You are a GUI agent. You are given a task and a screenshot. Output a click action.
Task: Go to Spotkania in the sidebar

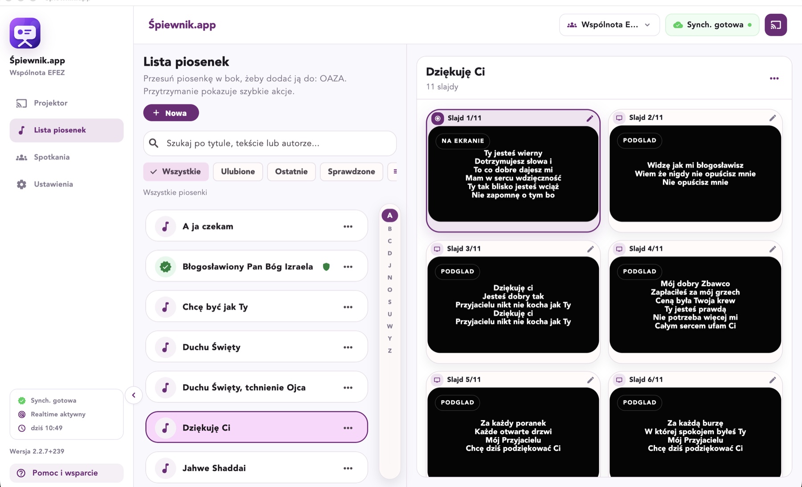(66, 157)
